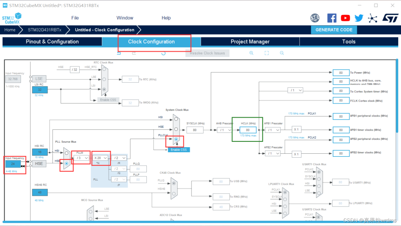The width and height of the screenshot is (401, 226).
Task: Undo the last clock change
Action: point(119,53)
